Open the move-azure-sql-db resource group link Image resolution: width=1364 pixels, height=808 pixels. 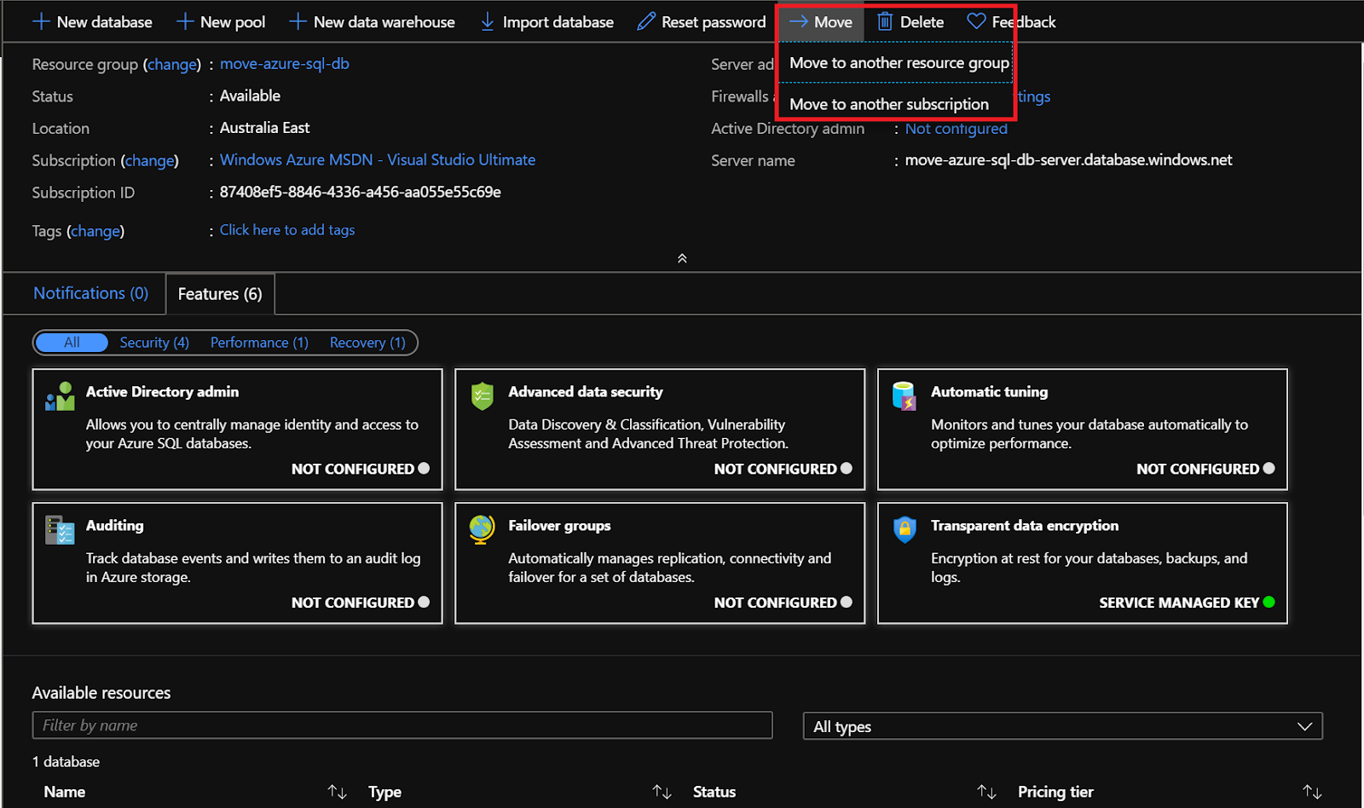point(284,63)
